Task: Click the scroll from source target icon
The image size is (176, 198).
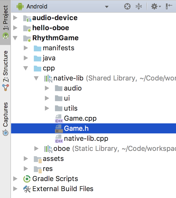Action: (127, 7)
